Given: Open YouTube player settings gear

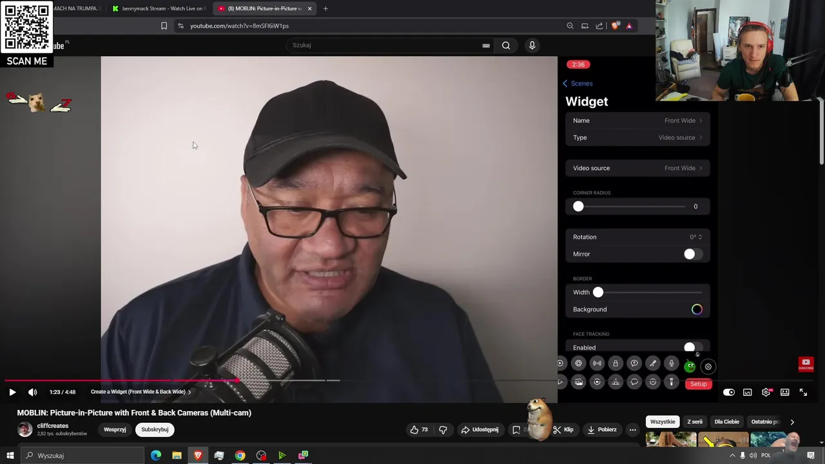Looking at the screenshot, I should 766,392.
